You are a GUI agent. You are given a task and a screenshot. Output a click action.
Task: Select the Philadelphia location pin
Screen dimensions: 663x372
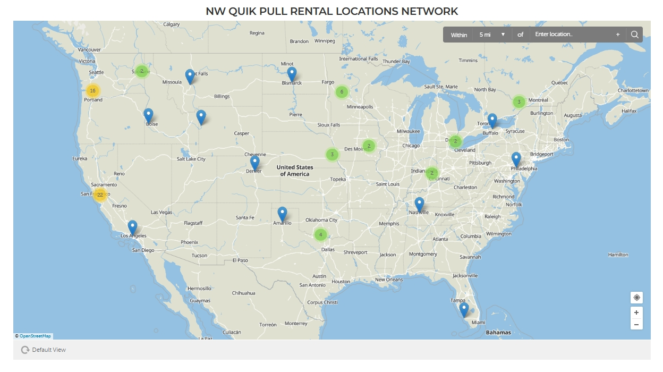click(x=515, y=158)
